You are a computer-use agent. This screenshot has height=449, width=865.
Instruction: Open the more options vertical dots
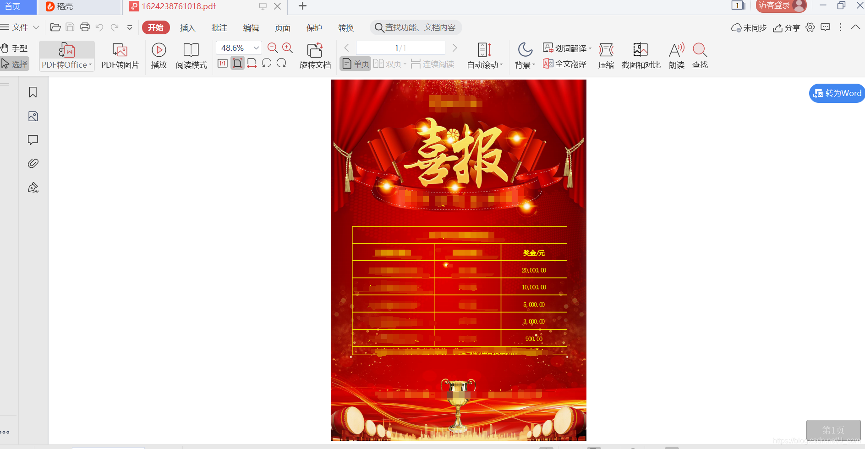click(x=840, y=27)
